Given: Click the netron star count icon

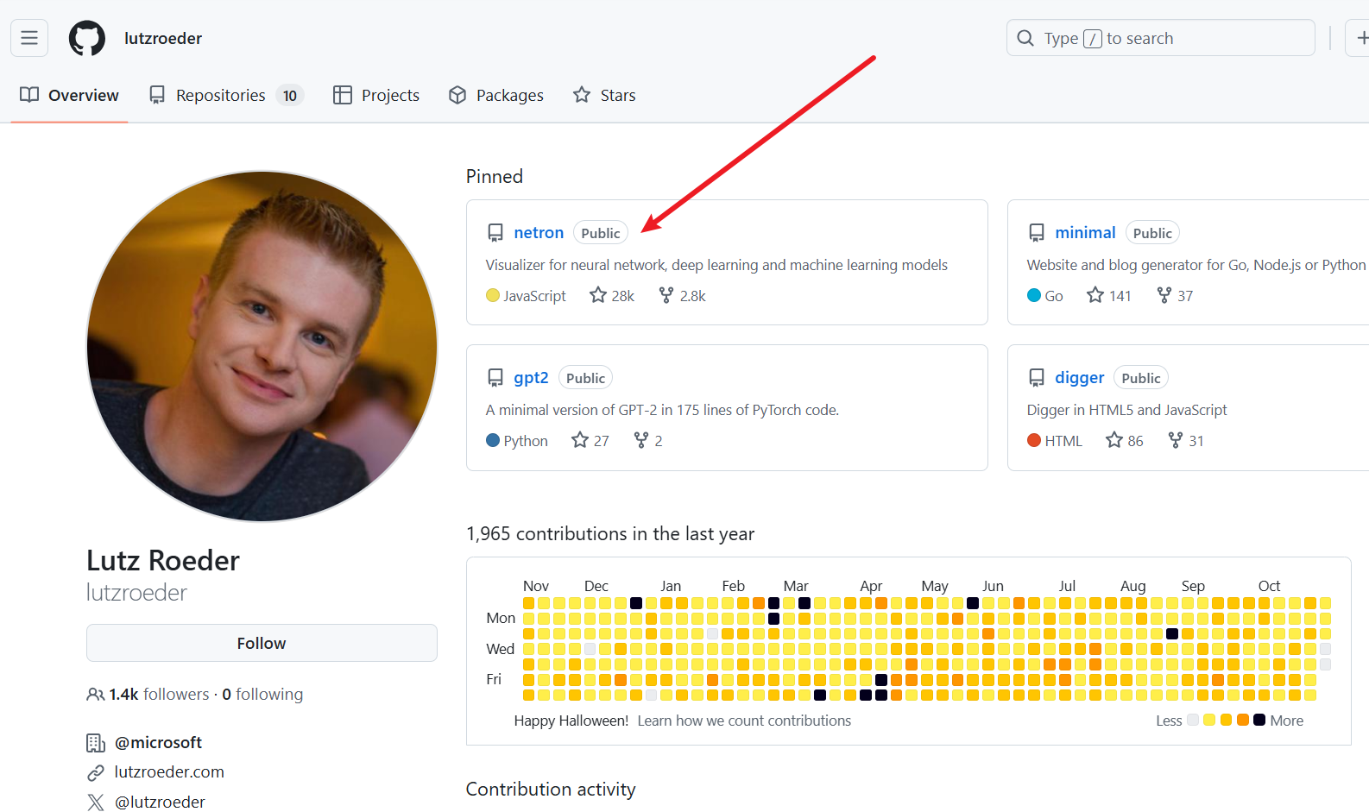Looking at the screenshot, I should point(598,295).
